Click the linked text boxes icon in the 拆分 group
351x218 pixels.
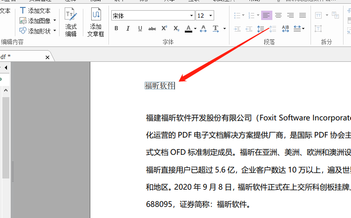pyautogui.click(x=335, y=15)
